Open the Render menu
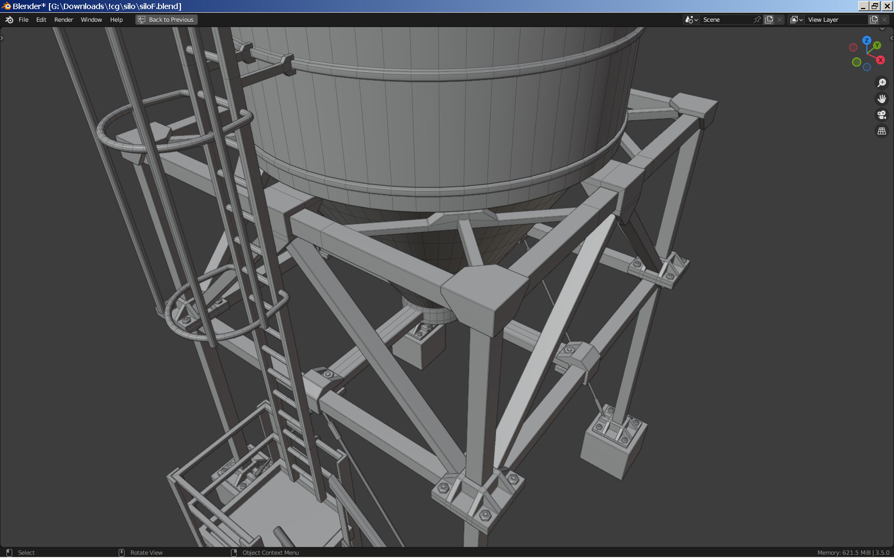This screenshot has width=894, height=558. click(x=63, y=20)
